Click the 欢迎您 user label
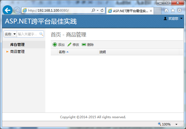 click(173, 19)
